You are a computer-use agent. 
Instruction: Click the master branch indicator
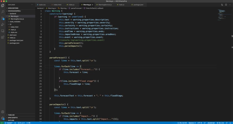pos(9,123)
